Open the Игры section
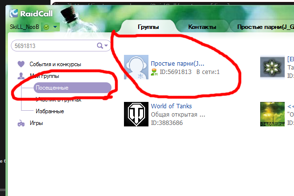The width and height of the screenshot is (294, 196). click(36, 123)
